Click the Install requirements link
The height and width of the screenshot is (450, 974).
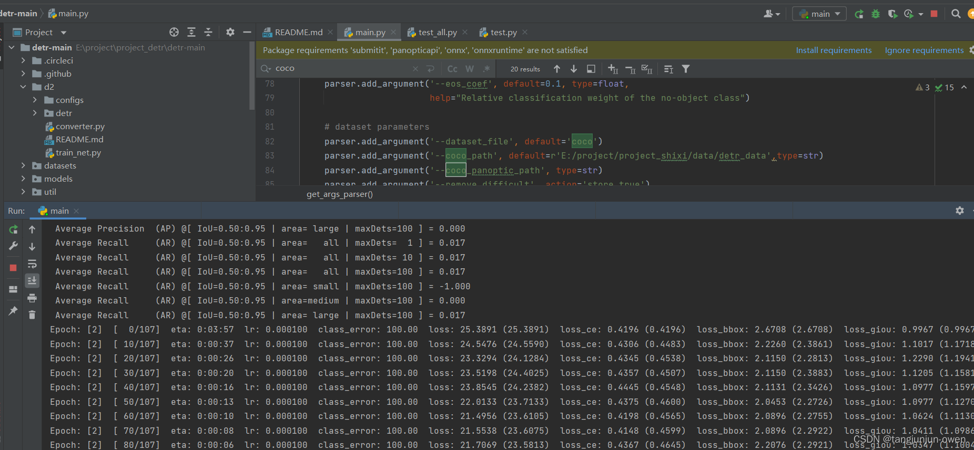[834, 50]
